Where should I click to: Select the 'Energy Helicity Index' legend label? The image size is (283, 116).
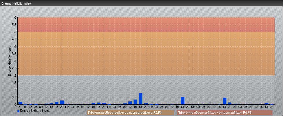[35, 110]
